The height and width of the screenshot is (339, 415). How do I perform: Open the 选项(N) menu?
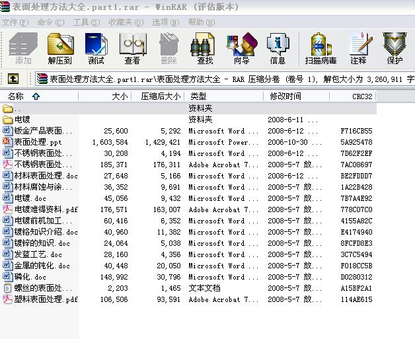coord(165,22)
